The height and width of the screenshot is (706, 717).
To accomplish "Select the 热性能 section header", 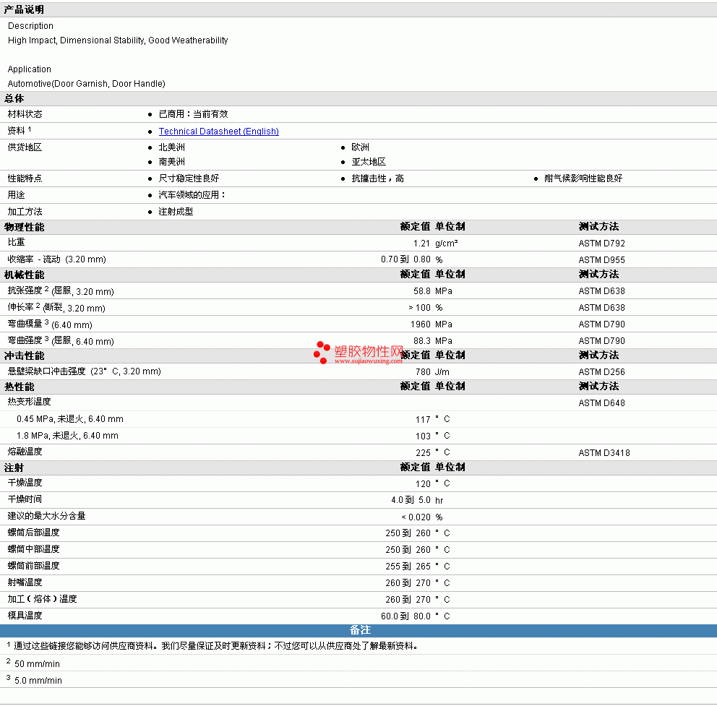I will coord(20,387).
